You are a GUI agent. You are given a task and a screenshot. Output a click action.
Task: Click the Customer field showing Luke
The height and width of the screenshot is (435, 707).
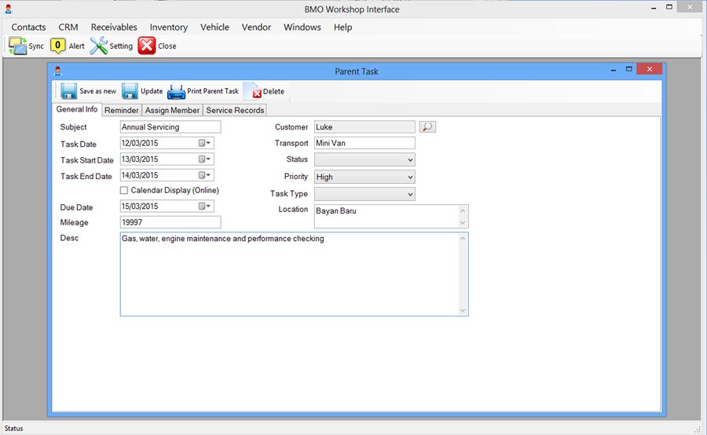click(x=364, y=127)
